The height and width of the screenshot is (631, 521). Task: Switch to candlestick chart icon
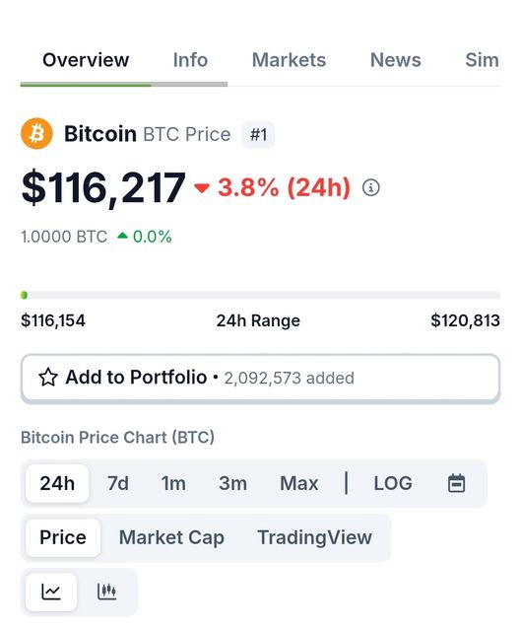107,592
